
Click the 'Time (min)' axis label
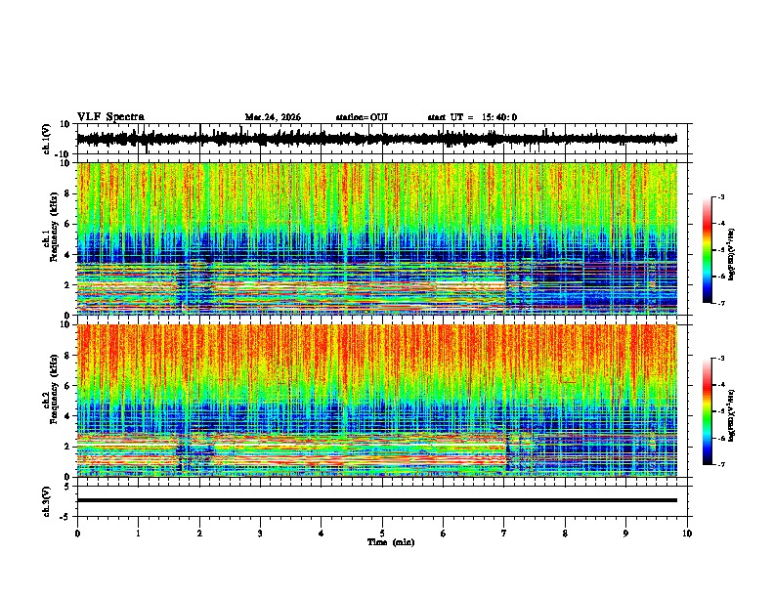coord(391,542)
